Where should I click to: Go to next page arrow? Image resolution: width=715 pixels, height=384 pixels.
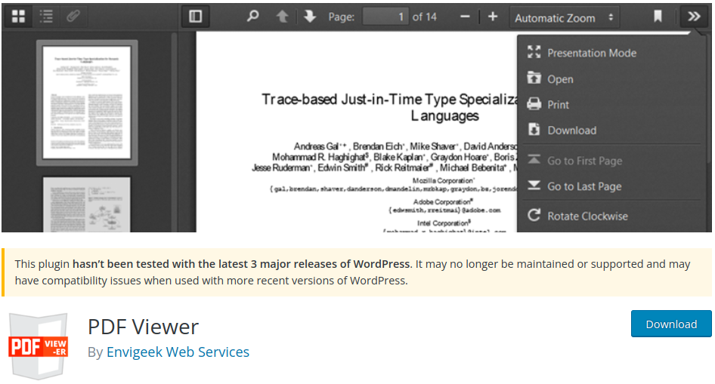(x=310, y=17)
